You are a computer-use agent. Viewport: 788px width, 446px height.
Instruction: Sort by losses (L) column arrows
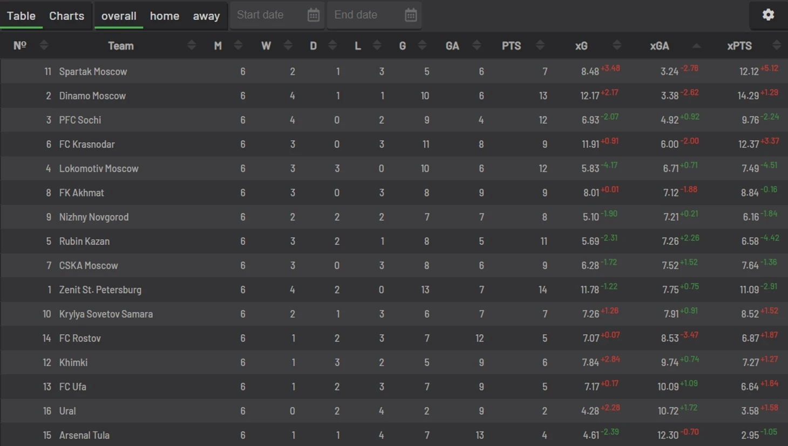point(377,45)
